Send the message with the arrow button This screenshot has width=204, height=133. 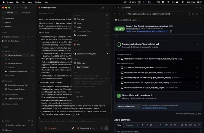[106, 128]
